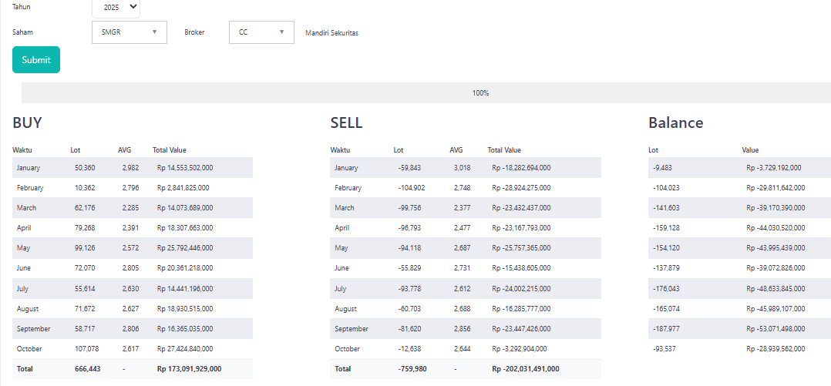The image size is (831, 386).
Task: Expand the Saham SMGR stock dropdown
Action: (129, 32)
